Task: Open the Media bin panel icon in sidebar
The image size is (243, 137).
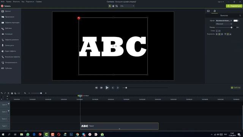Action: click(x=3, y=11)
